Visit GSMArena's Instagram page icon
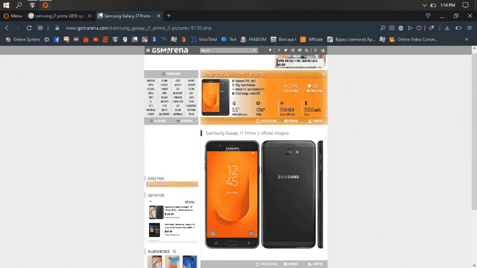 (x=293, y=50)
